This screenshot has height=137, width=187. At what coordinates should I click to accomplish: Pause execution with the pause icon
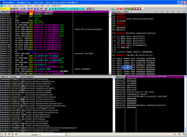(x=24, y=9)
